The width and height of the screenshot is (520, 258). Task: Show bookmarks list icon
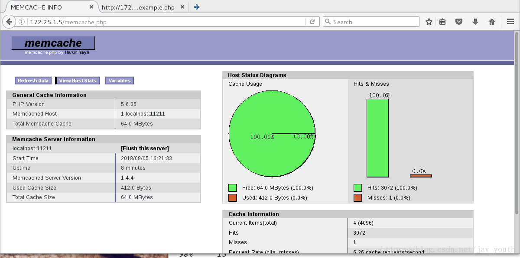442,22
